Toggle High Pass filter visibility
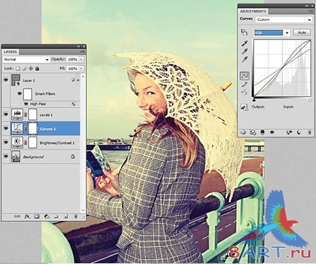316x264 pixels. click(x=26, y=104)
